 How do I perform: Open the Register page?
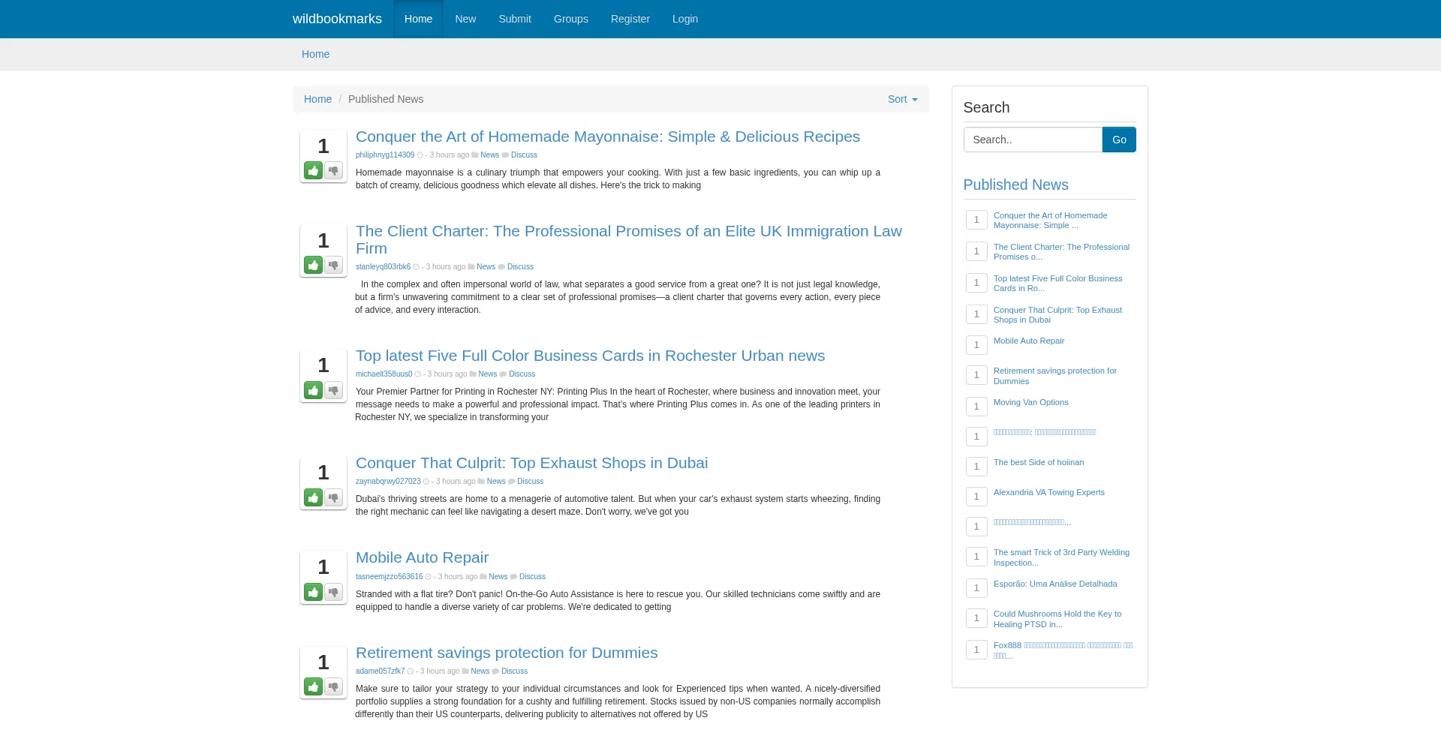[630, 19]
